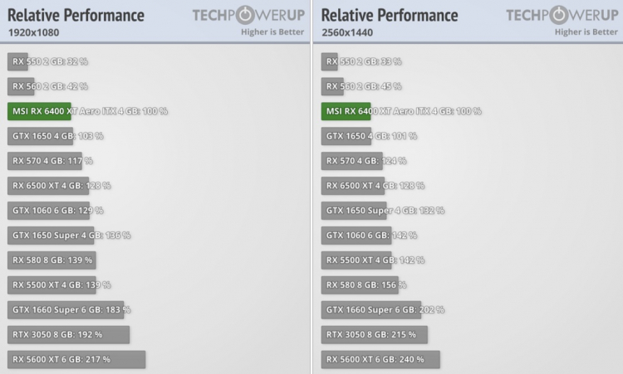Pick the GTX 1660 Super 6 GB 183 % bar
The image size is (623, 374).
tap(66, 309)
